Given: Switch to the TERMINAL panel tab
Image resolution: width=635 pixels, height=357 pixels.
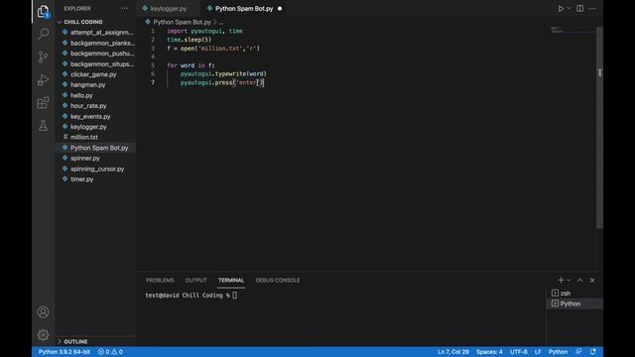Looking at the screenshot, I should pos(231,280).
